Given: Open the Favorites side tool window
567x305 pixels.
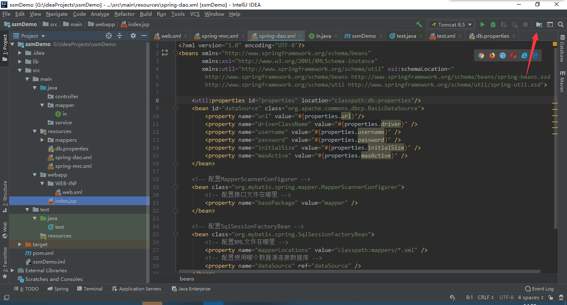Looking at the screenshot, I should (5, 263).
